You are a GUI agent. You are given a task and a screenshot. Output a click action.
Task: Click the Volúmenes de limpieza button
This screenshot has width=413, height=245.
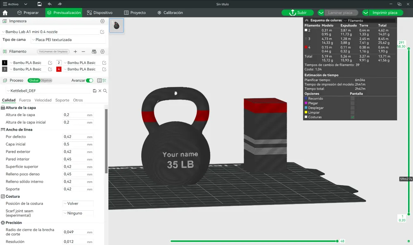[53, 52]
